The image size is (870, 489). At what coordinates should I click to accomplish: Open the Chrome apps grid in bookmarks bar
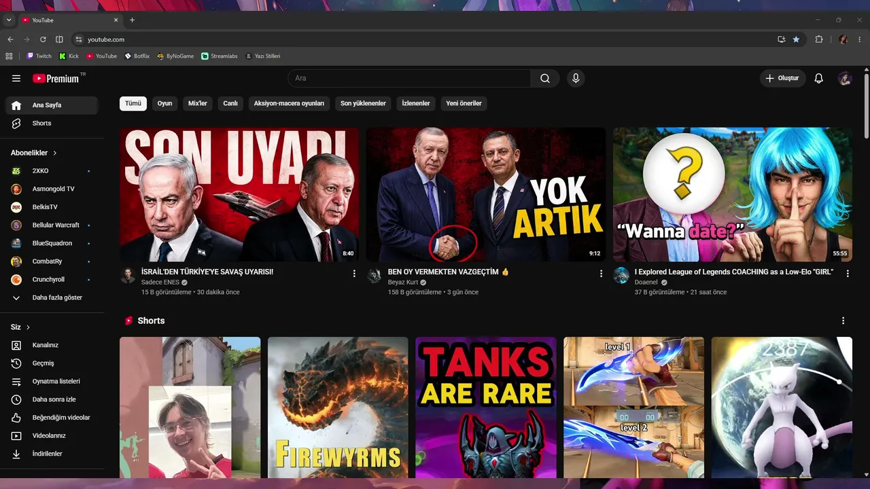pos(9,56)
